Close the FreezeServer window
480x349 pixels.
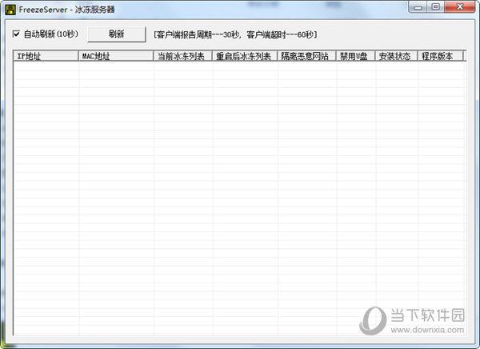(x=459, y=7)
